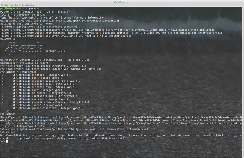The image size is (244, 158).
Task: Click 'import IntegerType, StringType, DateType' line
Action: (x=51, y=69)
